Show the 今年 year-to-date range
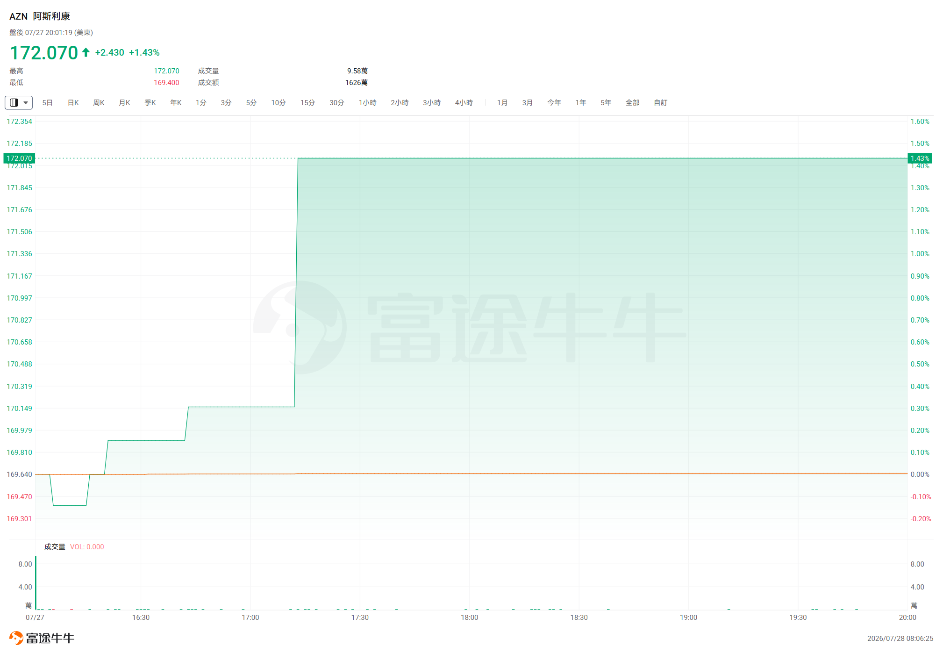Image resolution: width=943 pixels, height=654 pixels. point(554,102)
